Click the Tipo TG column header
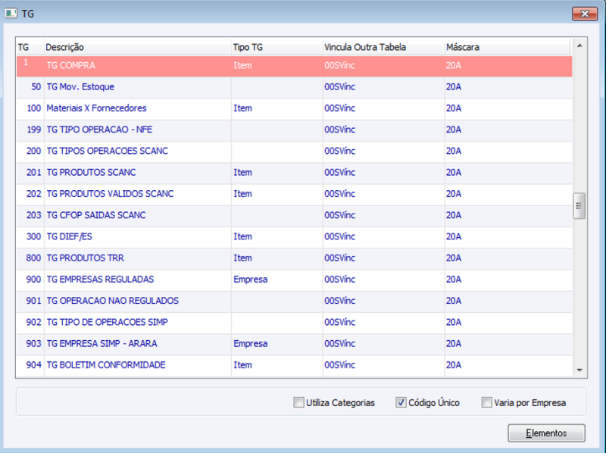This screenshot has height=453, width=606. (x=276, y=47)
